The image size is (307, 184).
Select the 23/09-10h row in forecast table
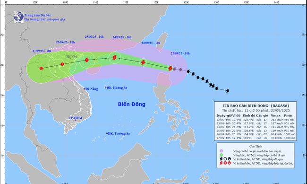coord(256,123)
